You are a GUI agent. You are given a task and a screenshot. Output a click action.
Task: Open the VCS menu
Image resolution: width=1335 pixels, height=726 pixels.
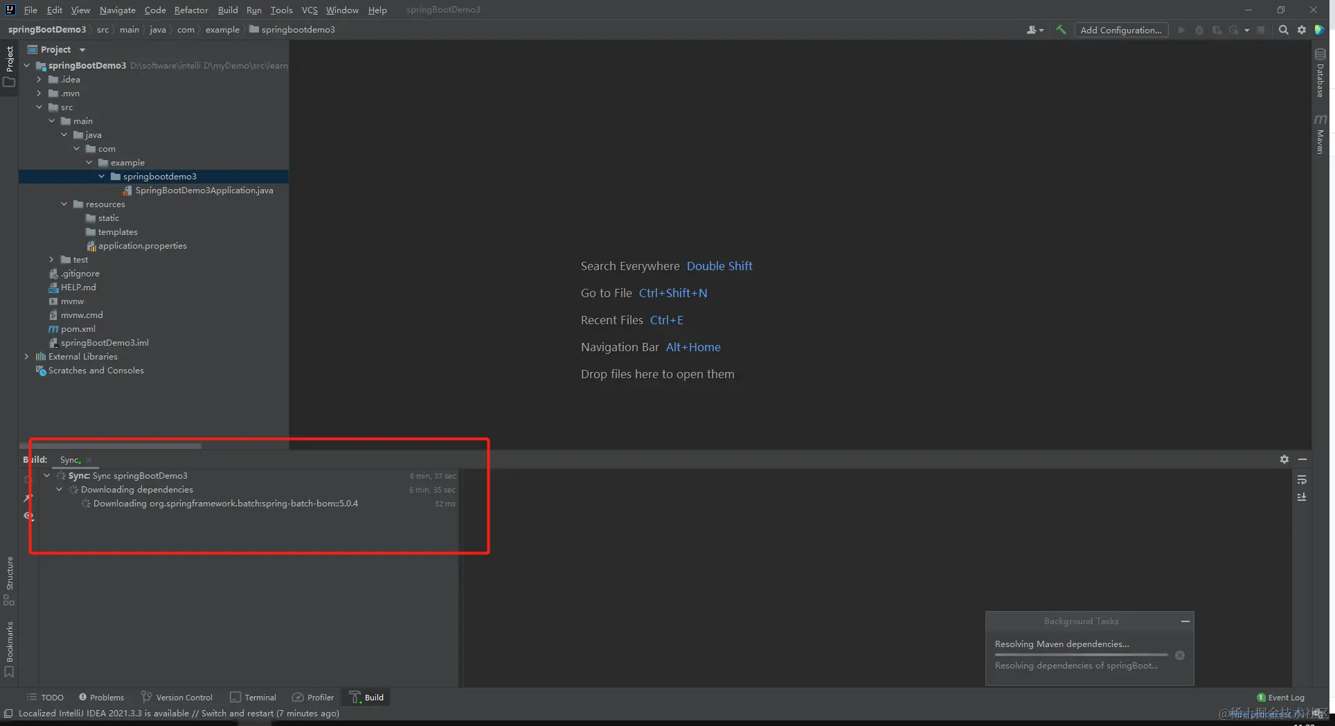[x=310, y=10]
